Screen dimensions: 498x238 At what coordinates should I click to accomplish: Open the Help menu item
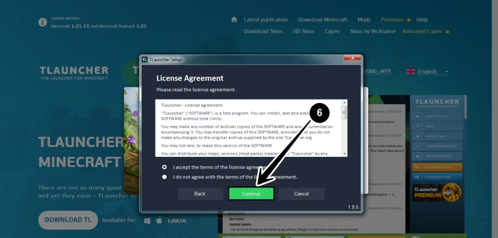pyautogui.click(x=422, y=20)
